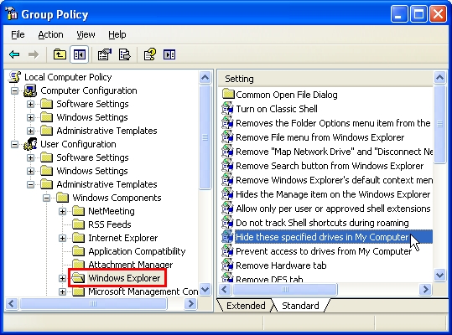Click settings list scroll down arrow
Viewport: 452px width, 335px height.
440,275
